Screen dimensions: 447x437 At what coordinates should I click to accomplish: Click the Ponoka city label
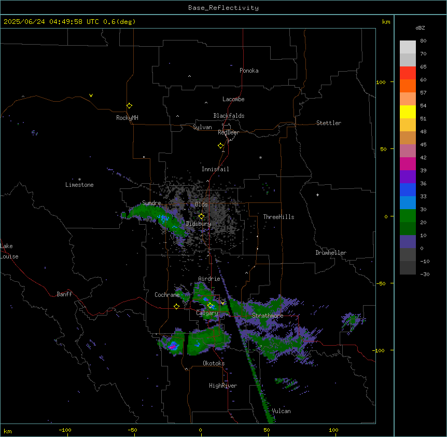click(x=249, y=71)
